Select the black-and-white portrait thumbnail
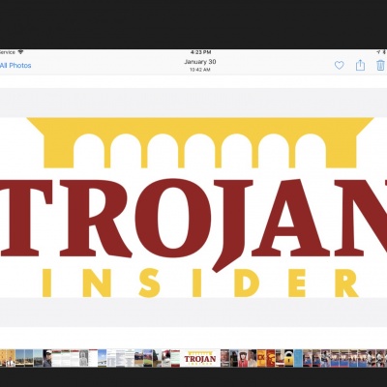The height and width of the screenshot is (387, 387). [x=83, y=358]
